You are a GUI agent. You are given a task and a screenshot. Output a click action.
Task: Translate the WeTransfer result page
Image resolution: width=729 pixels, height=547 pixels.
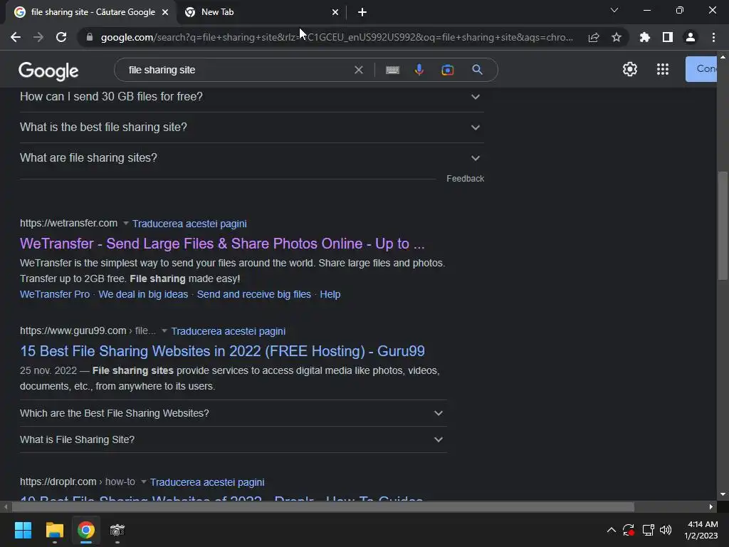tap(189, 224)
